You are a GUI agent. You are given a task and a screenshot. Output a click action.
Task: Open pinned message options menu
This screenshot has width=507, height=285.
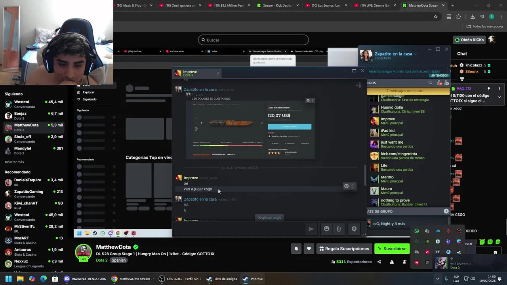point(499,89)
